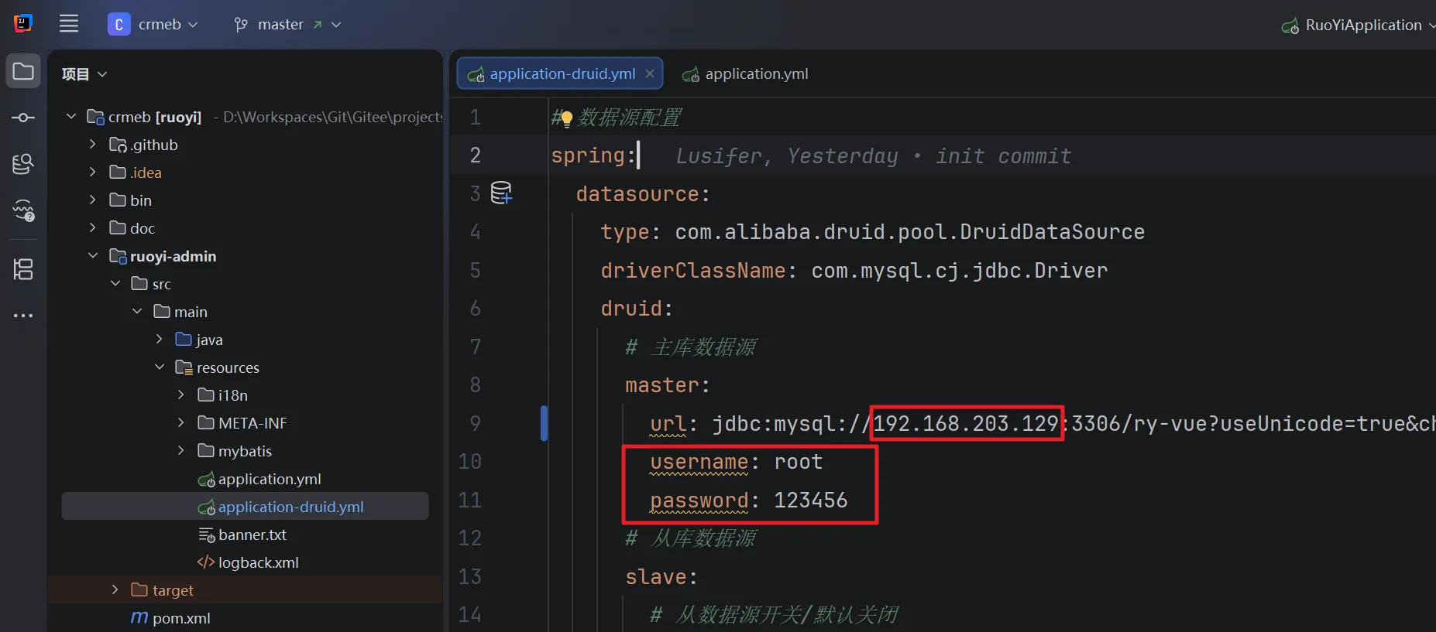Open the Structure tool window icon
The width and height of the screenshot is (1436, 632).
point(23,269)
